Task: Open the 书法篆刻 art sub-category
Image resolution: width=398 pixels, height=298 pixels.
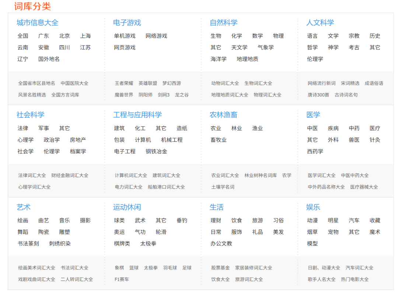Action: [x=28, y=243]
